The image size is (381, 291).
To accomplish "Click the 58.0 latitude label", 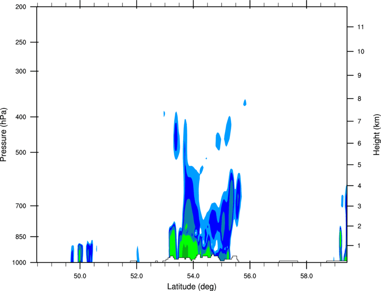I will point(307,276).
